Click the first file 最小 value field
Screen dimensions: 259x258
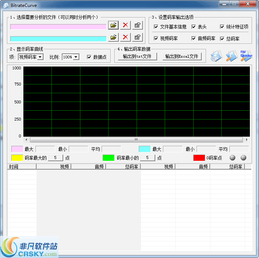(x=79, y=149)
